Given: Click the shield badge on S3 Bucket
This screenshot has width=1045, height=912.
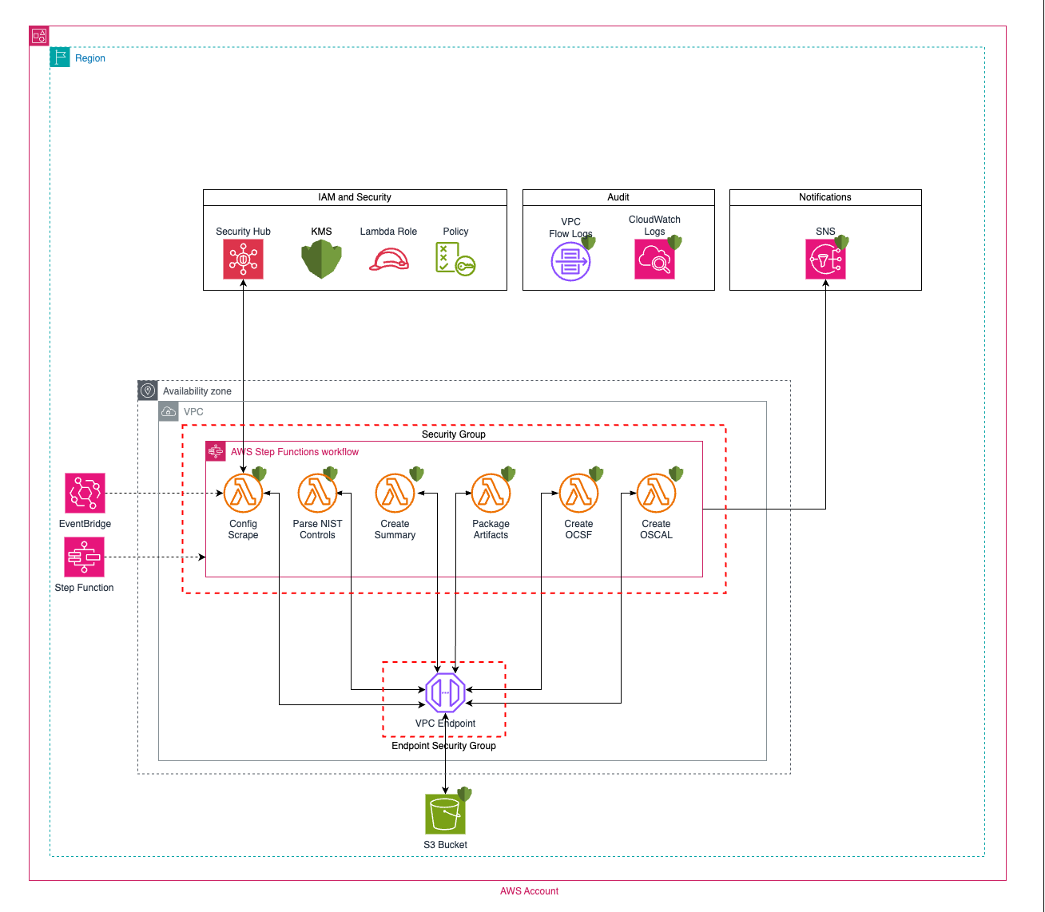Looking at the screenshot, I should click(x=464, y=795).
